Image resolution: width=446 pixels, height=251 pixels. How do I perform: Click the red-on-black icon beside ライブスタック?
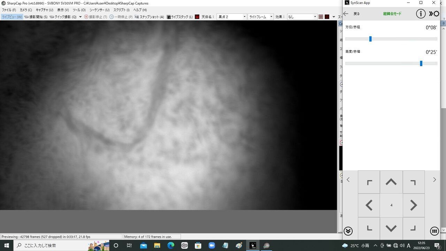197,17
